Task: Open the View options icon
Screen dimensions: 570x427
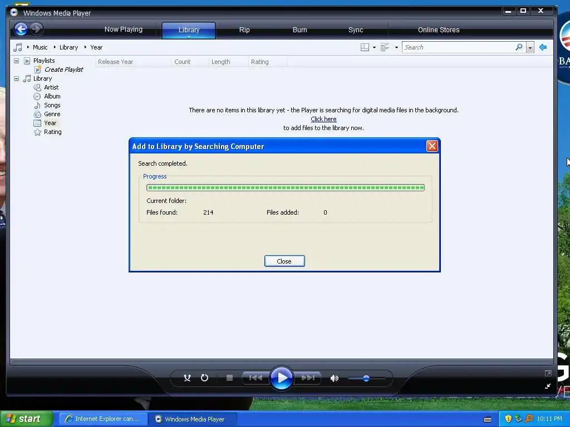Action: pyautogui.click(x=385, y=47)
